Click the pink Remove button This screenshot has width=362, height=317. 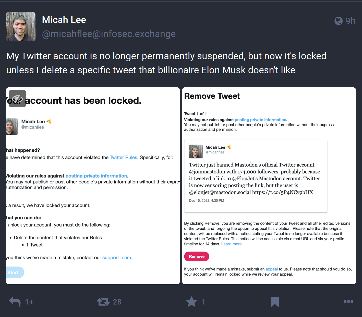click(x=197, y=256)
